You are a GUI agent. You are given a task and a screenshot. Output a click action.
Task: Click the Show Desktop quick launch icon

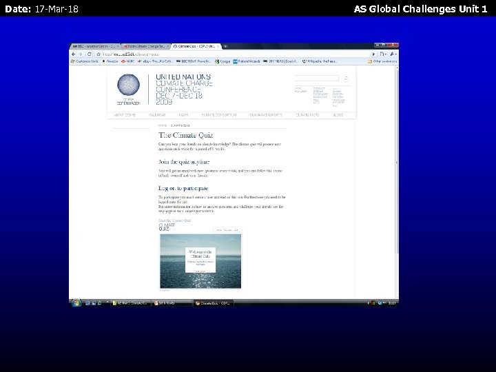[87, 303]
